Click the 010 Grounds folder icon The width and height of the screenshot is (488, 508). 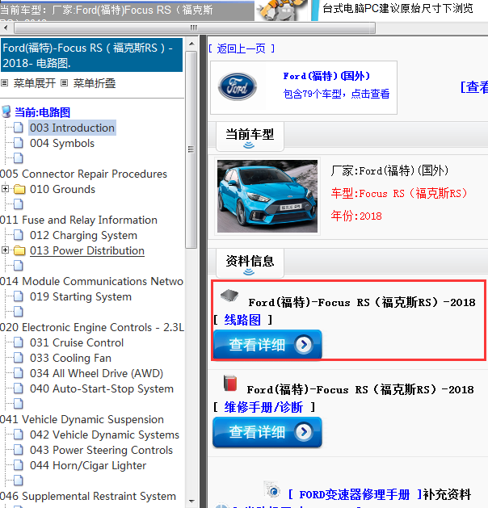(19, 189)
